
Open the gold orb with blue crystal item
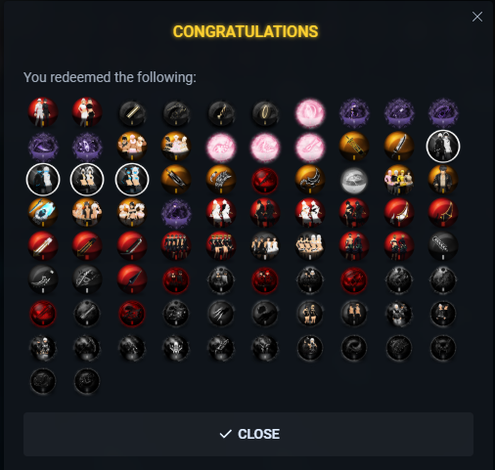click(43, 213)
